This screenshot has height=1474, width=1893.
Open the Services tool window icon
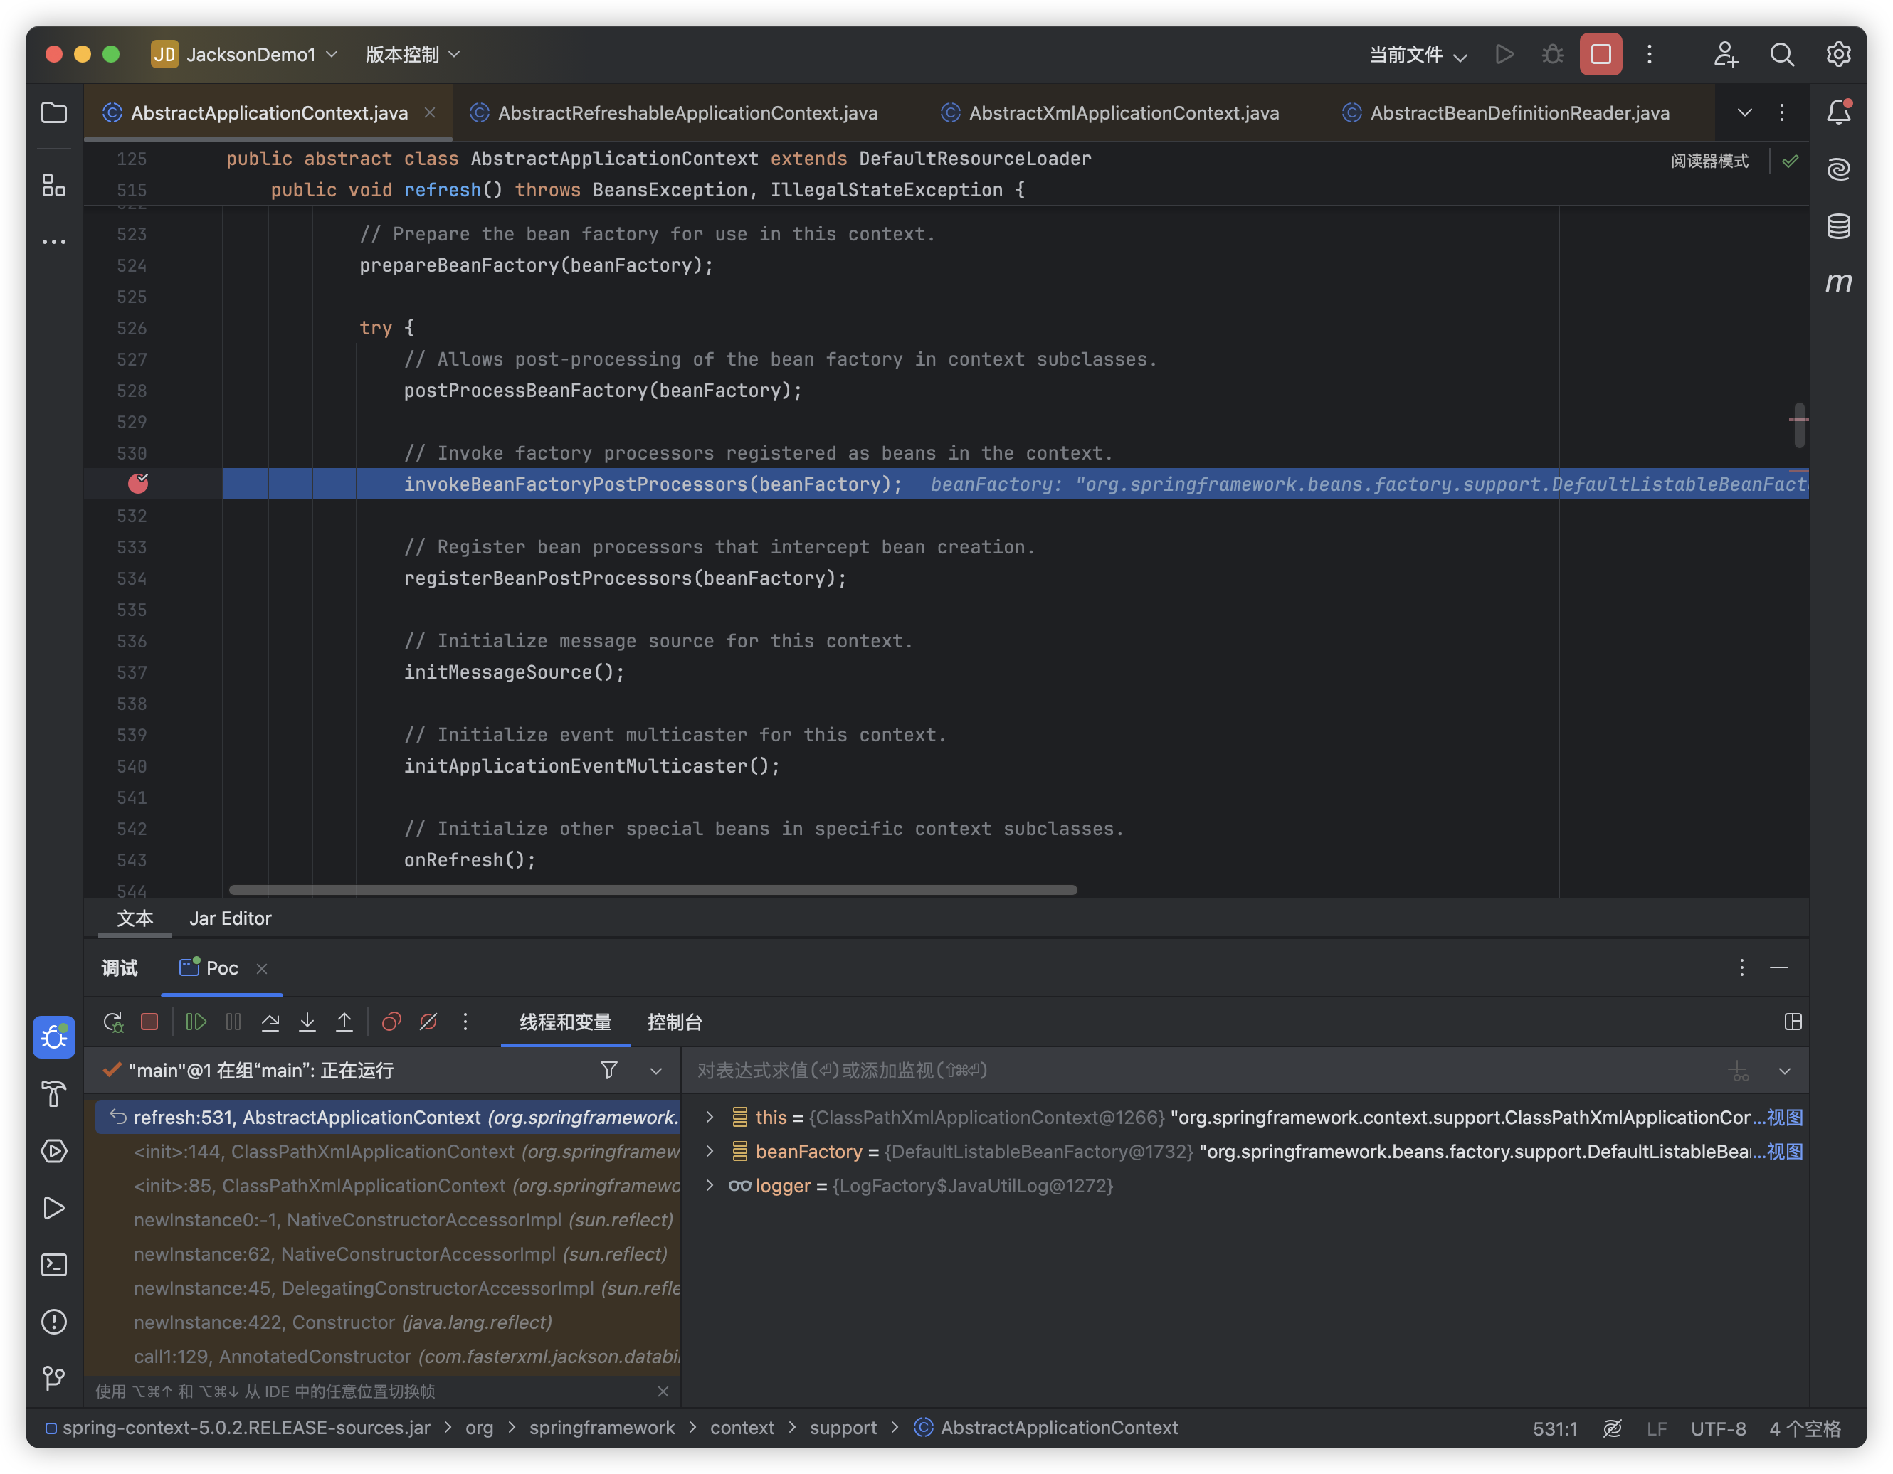(x=54, y=1152)
